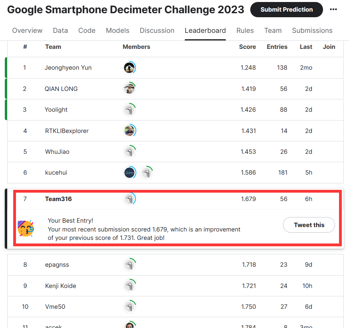Click Kenji Koide's member avatar

[x=129, y=286]
